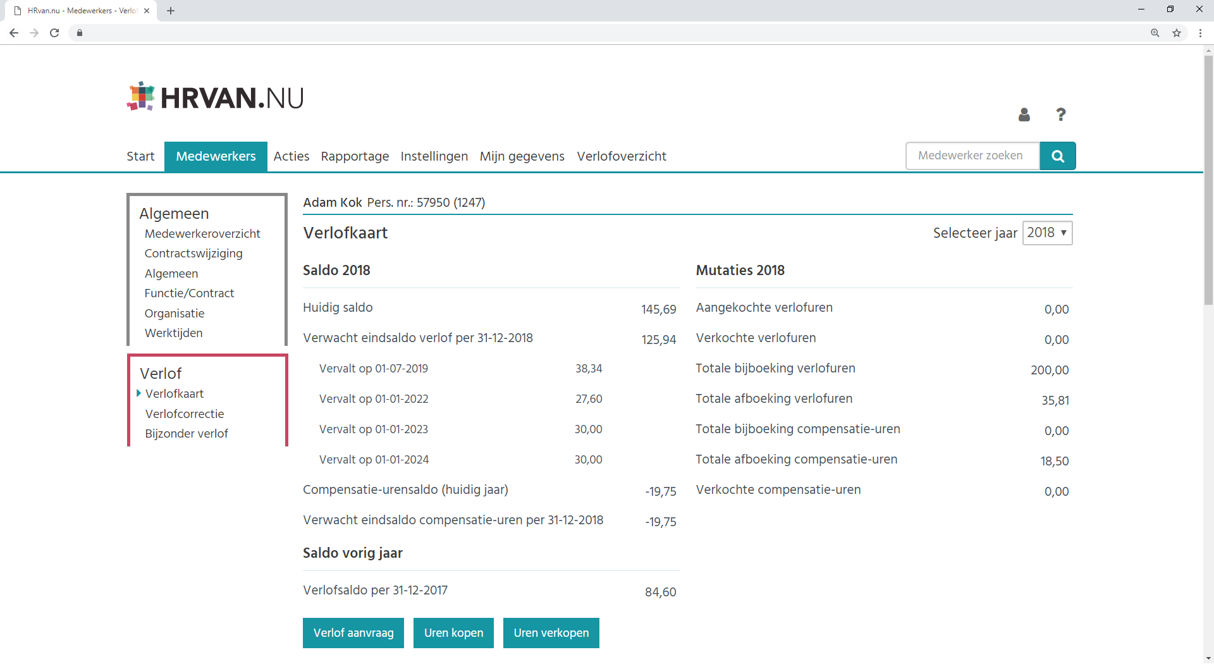Open the Acties menu
The width and height of the screenshot is (1214, 664).
pos(291,156)
